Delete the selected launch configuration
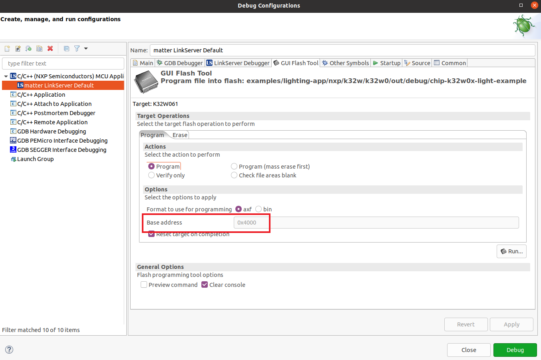The width and height of the screenshot is (541, 360). point(50,48)
